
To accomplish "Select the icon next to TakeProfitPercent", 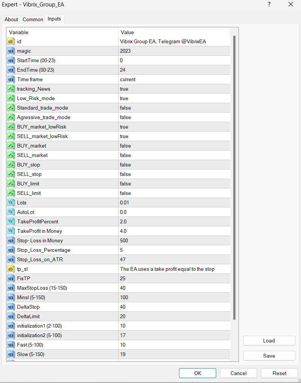I will [x=11, y=221].
